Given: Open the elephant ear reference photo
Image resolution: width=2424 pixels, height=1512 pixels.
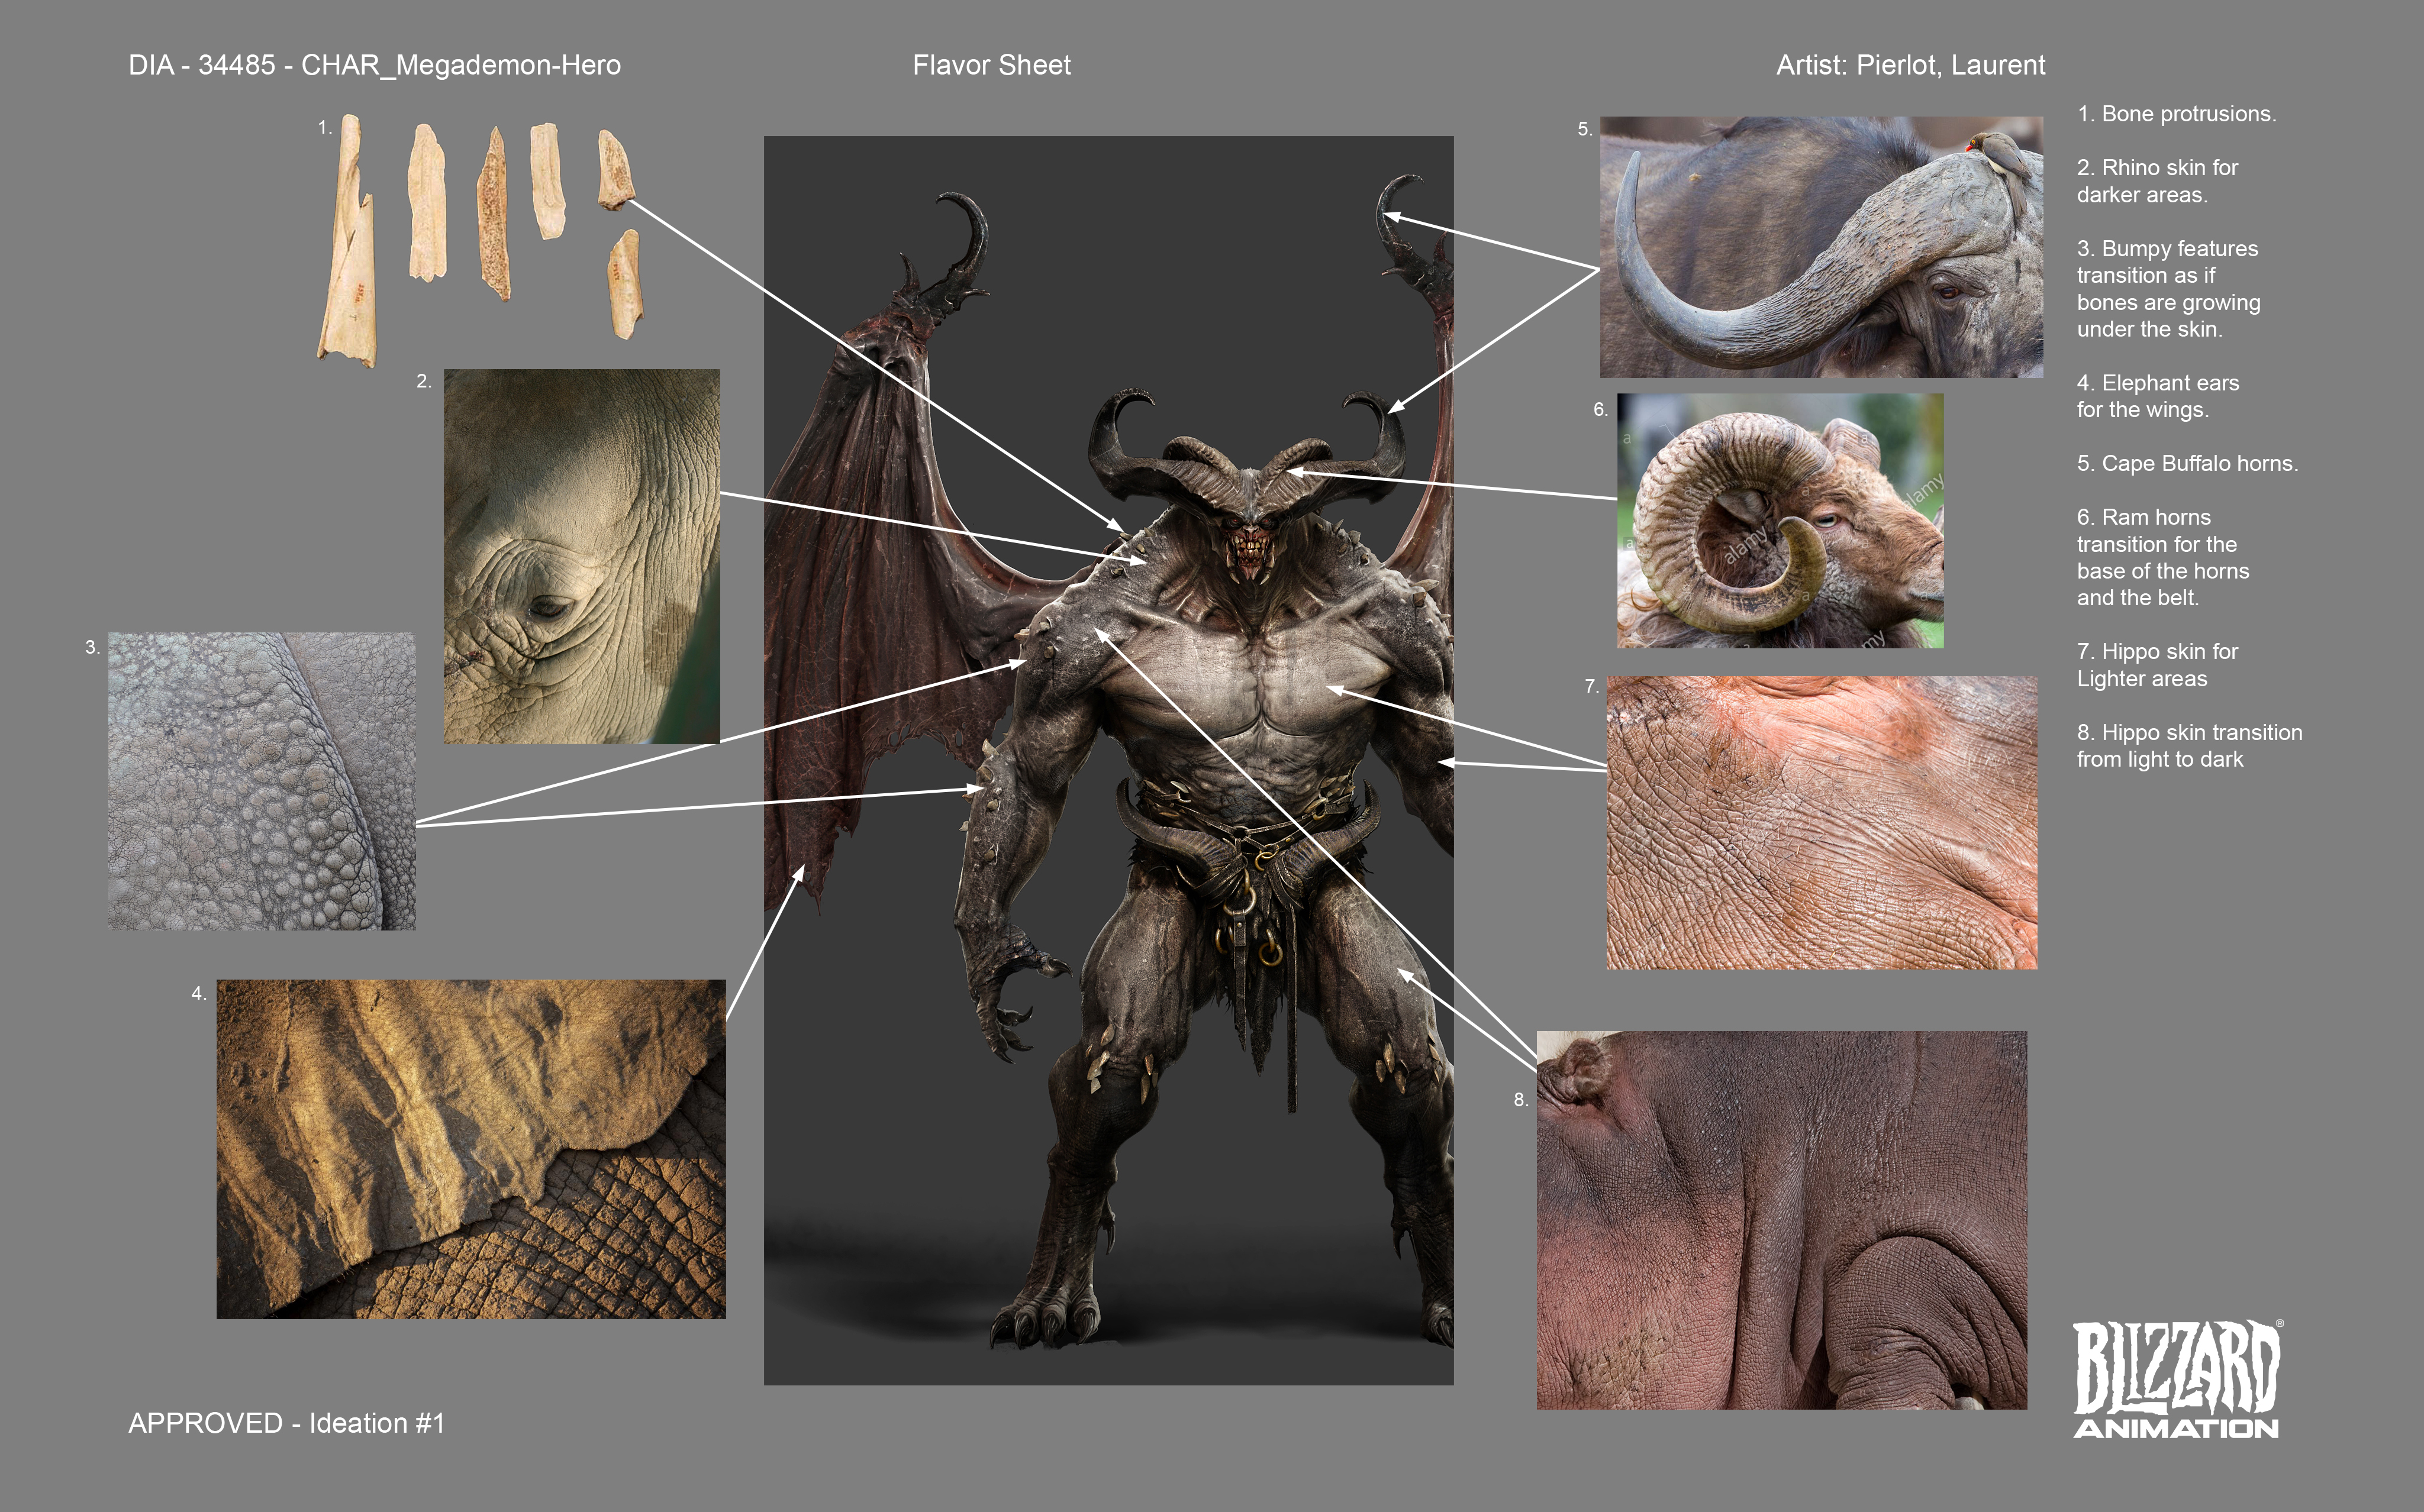Looking at the screenshot, I should [x=470, y=1148].
